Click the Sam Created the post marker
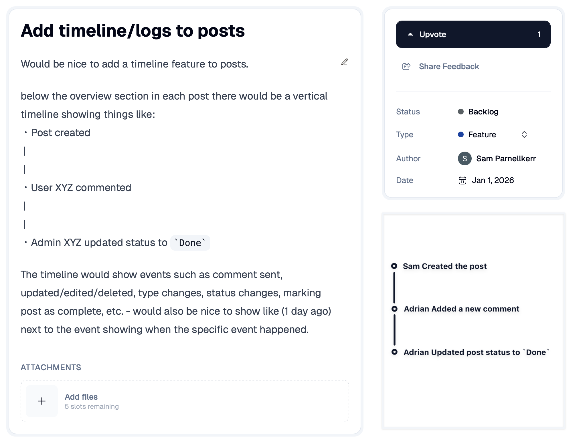The image size is (585, 444). pos(394,266)
